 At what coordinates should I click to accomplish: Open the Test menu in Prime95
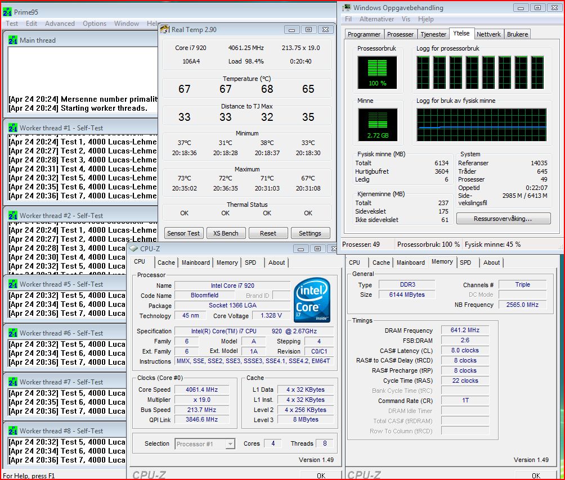point(12,24)
